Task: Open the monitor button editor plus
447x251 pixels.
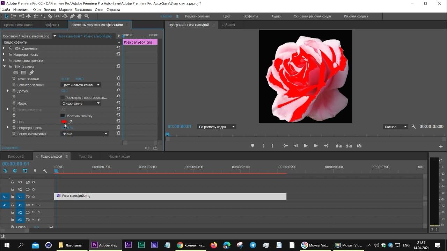Action: 441,146
